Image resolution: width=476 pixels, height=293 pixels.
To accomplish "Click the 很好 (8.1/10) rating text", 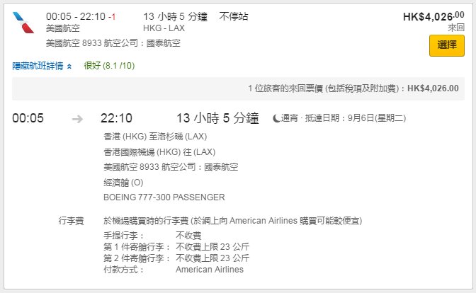I will [x=109, y=66].
